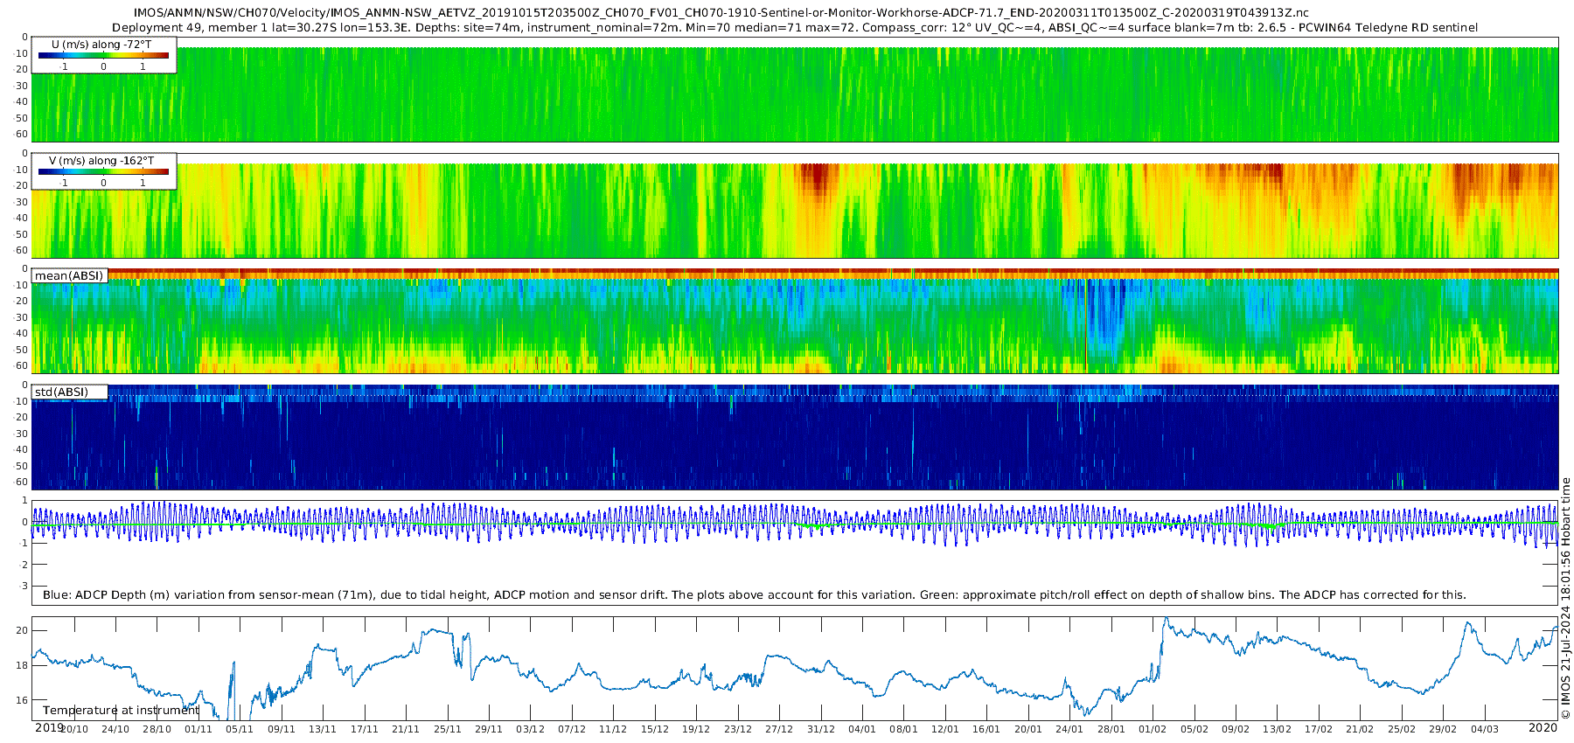Click the '09/02' date tick label

coord(1236,729)
